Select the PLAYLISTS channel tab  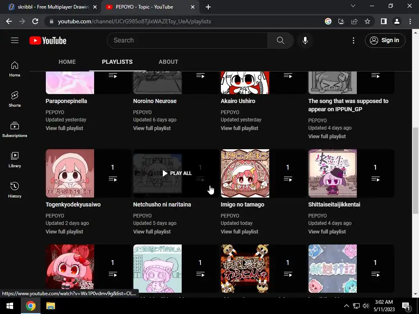tap(117, 62)
